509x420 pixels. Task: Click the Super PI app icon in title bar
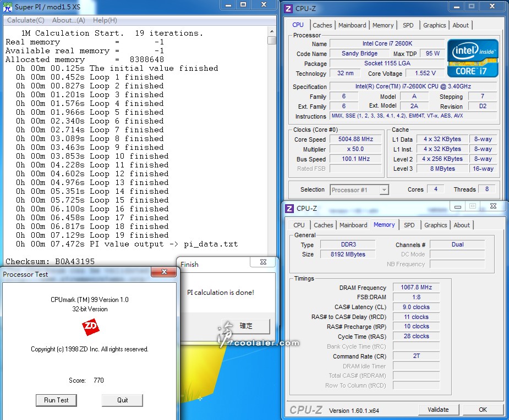click(x=8, y=7)
